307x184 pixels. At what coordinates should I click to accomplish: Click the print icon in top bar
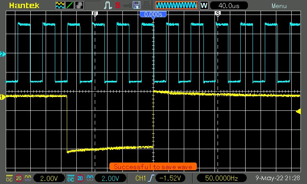click(x=145, y=5)
